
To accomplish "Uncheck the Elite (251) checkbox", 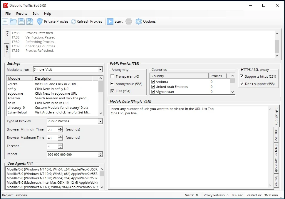I will pyautogui.click(x=112, y=91).
